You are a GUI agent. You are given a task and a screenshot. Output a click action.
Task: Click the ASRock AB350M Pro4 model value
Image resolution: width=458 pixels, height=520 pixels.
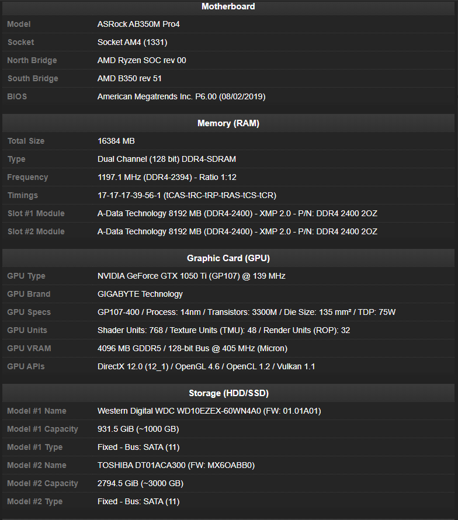138,24
